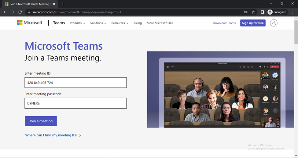Image resolution: width=298 pixels, height=158 pixels.
Task: Click the Join a Teams meeting heading
Action: [x=63, y=58]
